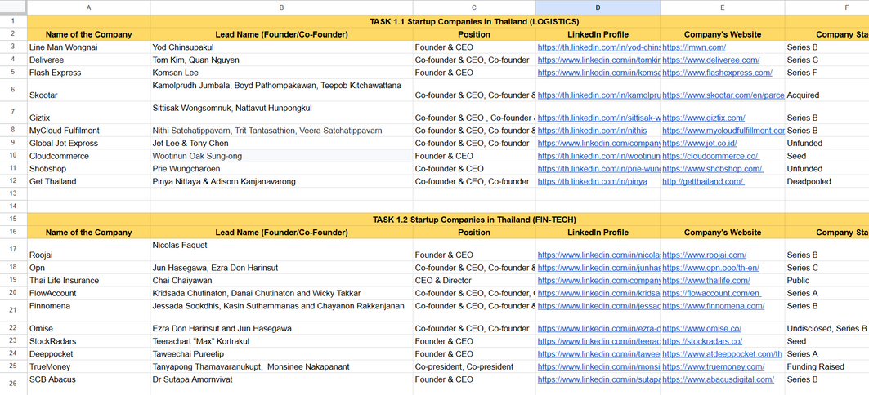Screen dimensions: 869x395
Task: Open the jet.co.id website link
Action: 700,144
